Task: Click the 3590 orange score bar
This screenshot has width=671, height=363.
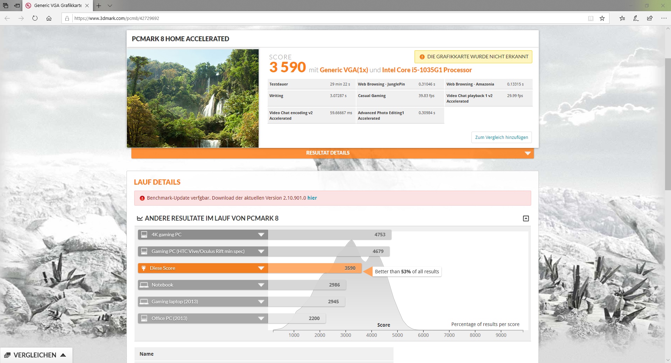Action: point(315,268)
